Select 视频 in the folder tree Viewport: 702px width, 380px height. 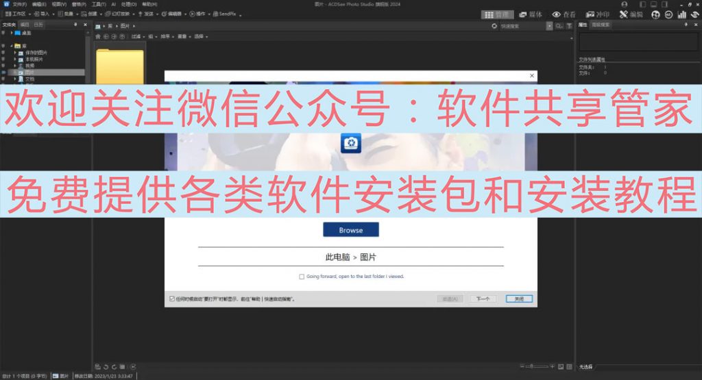[x=29, y=66]
